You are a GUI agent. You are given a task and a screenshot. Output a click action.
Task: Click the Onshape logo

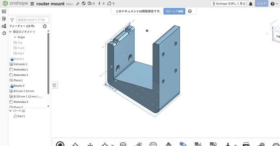pyautogui.click(x=15, y=3)
